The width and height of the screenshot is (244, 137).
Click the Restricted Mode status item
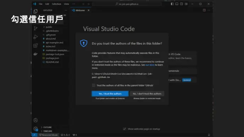(48, 135)
